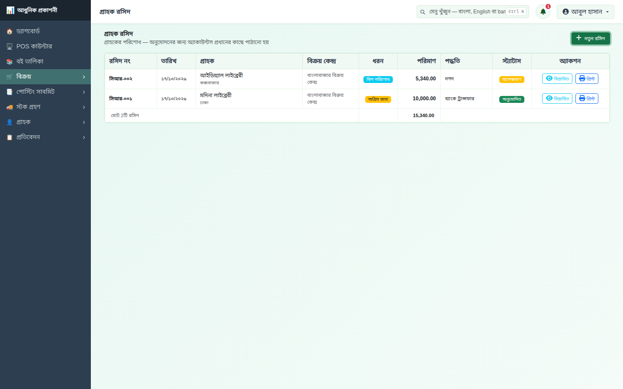The width and height of the screenshot is (623, 389).
Task: Click the বিল পরিশোধ type badge
Action: coord(378,80)
